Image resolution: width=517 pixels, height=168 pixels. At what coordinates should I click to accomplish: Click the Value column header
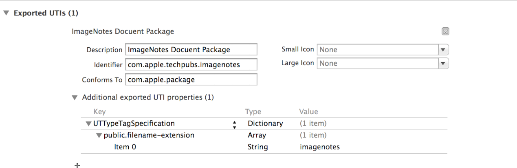coord(308,112)
